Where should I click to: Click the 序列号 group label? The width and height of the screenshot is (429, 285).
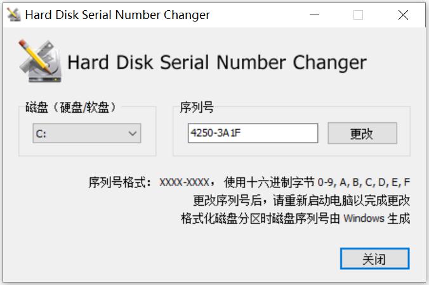[x=197, y=108]
